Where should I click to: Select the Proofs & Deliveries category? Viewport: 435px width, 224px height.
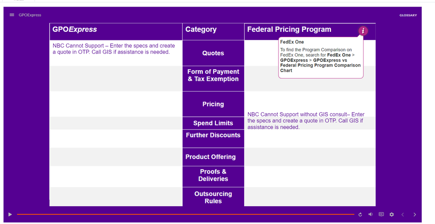click(213, 175)
